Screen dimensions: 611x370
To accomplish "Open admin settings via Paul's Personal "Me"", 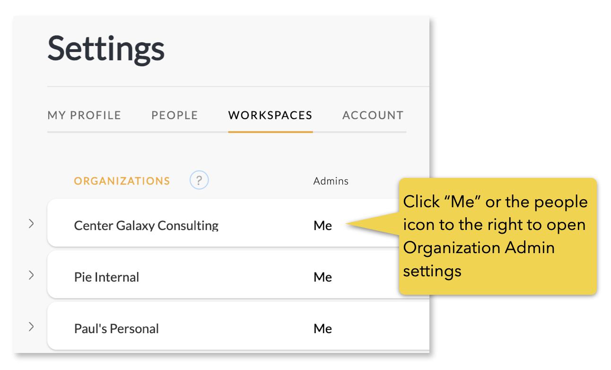I will point(323,329).
